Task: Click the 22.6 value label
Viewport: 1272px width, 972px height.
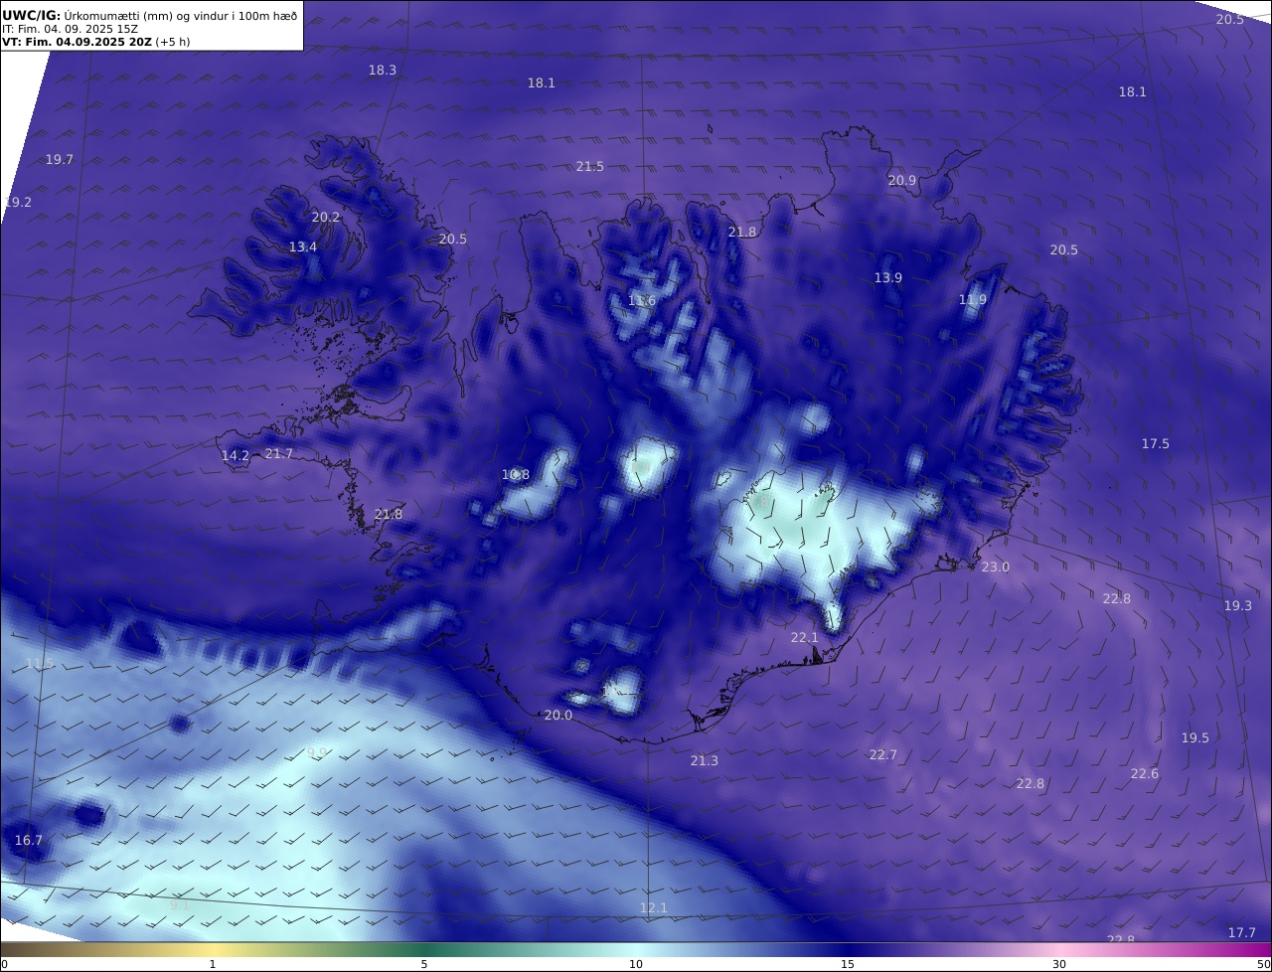Action: coord(1145,774)
